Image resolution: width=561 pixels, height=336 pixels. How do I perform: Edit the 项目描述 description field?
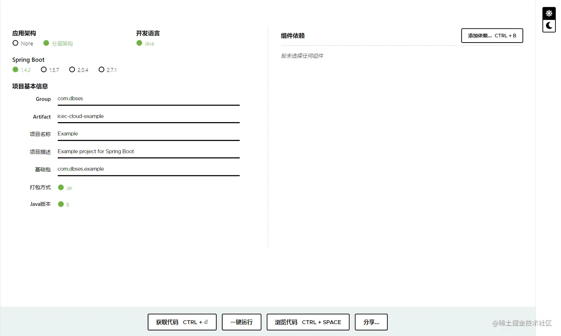click(148, 151)
